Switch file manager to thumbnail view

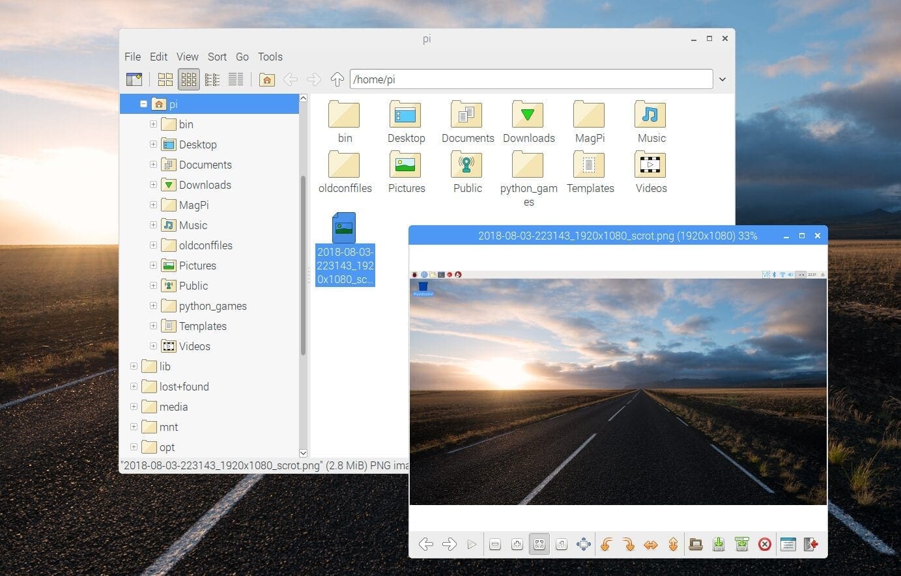click(x=189, y=79)
